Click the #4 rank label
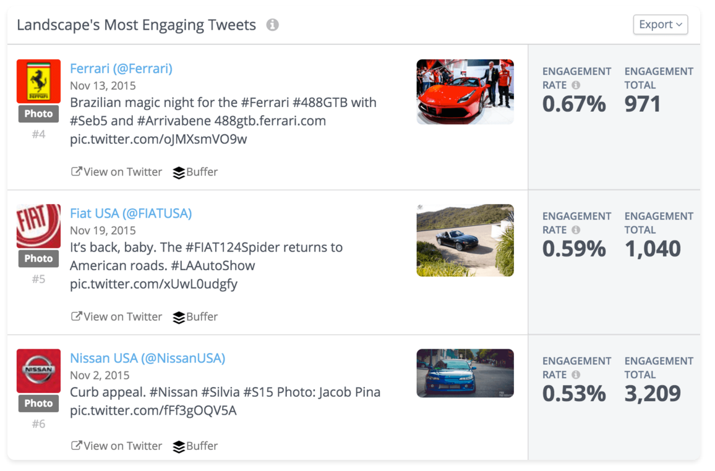The width and height of the screenshot is (715, 471). point(39,134)
